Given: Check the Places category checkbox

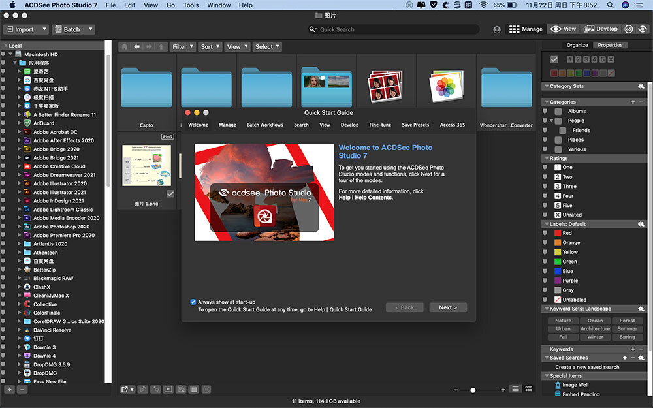Looking at the screenshot, I should 558,140.
